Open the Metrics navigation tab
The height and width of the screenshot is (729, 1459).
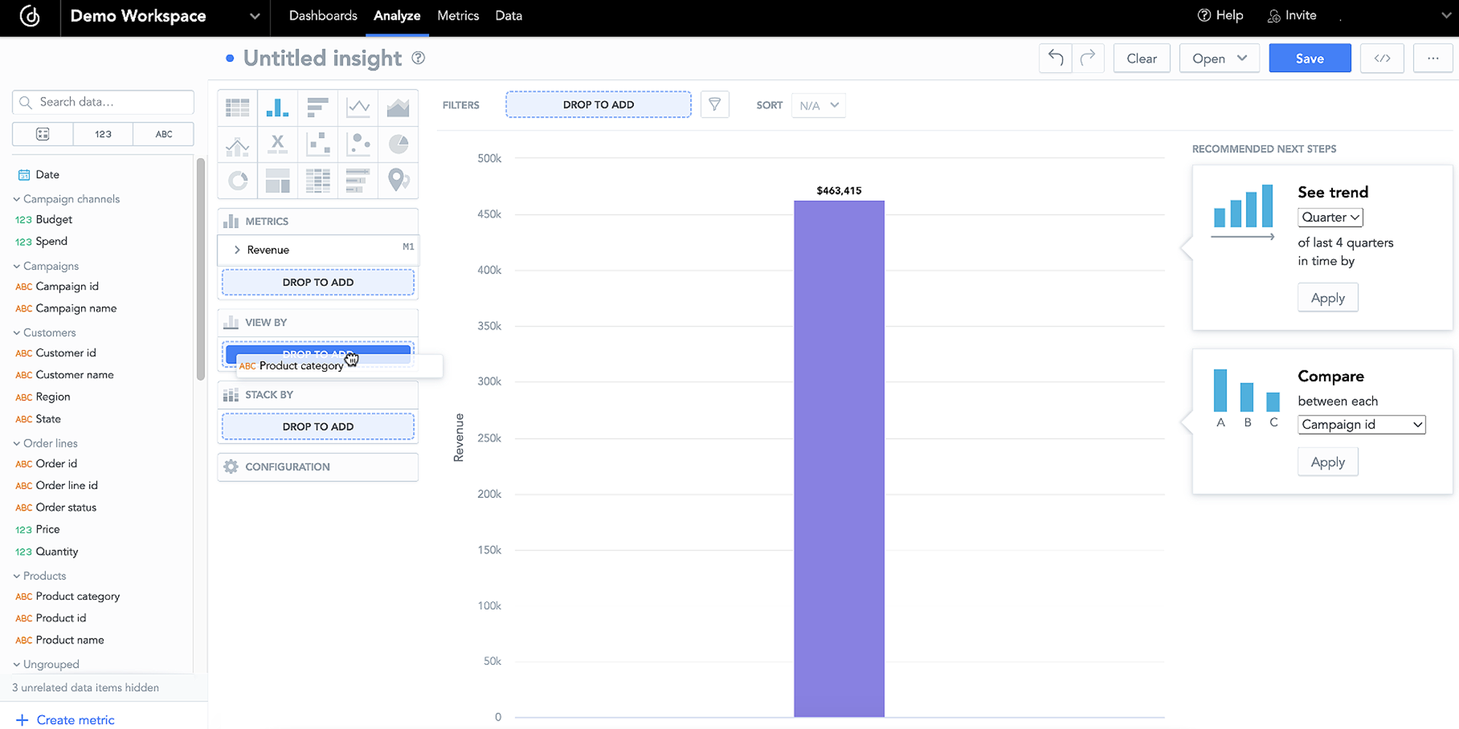(x=457, y=15)
